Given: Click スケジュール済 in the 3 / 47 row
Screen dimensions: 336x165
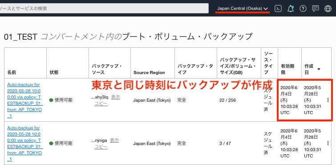Looking at the screenshot, I should click(x=268, y=143).
